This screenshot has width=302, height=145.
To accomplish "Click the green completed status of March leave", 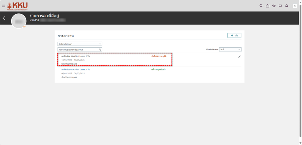I will [158, 70].
